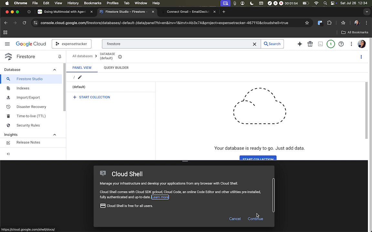Screen dimensions: 372x232
Task: Open Spotlight search in menu bar
Action: (325, 3)
